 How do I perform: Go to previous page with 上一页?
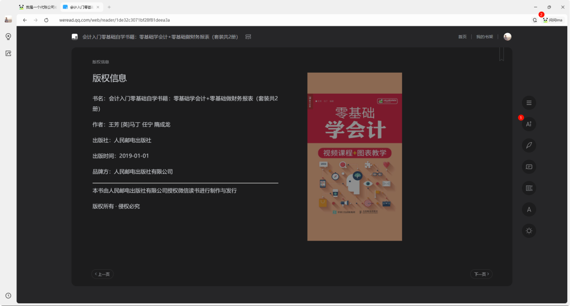[102, 274]
